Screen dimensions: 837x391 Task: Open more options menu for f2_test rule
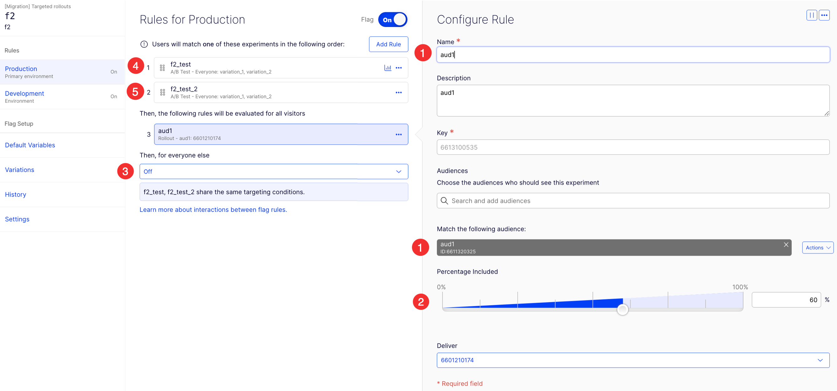click(x=399, y=67)
